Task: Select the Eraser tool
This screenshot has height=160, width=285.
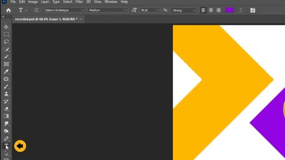Action: pos(6,108)
